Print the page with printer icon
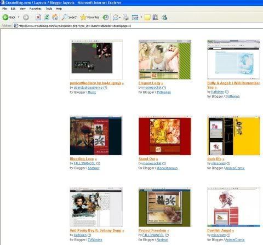The width and height of the screenshot is (263, 245). coord(125,18)
